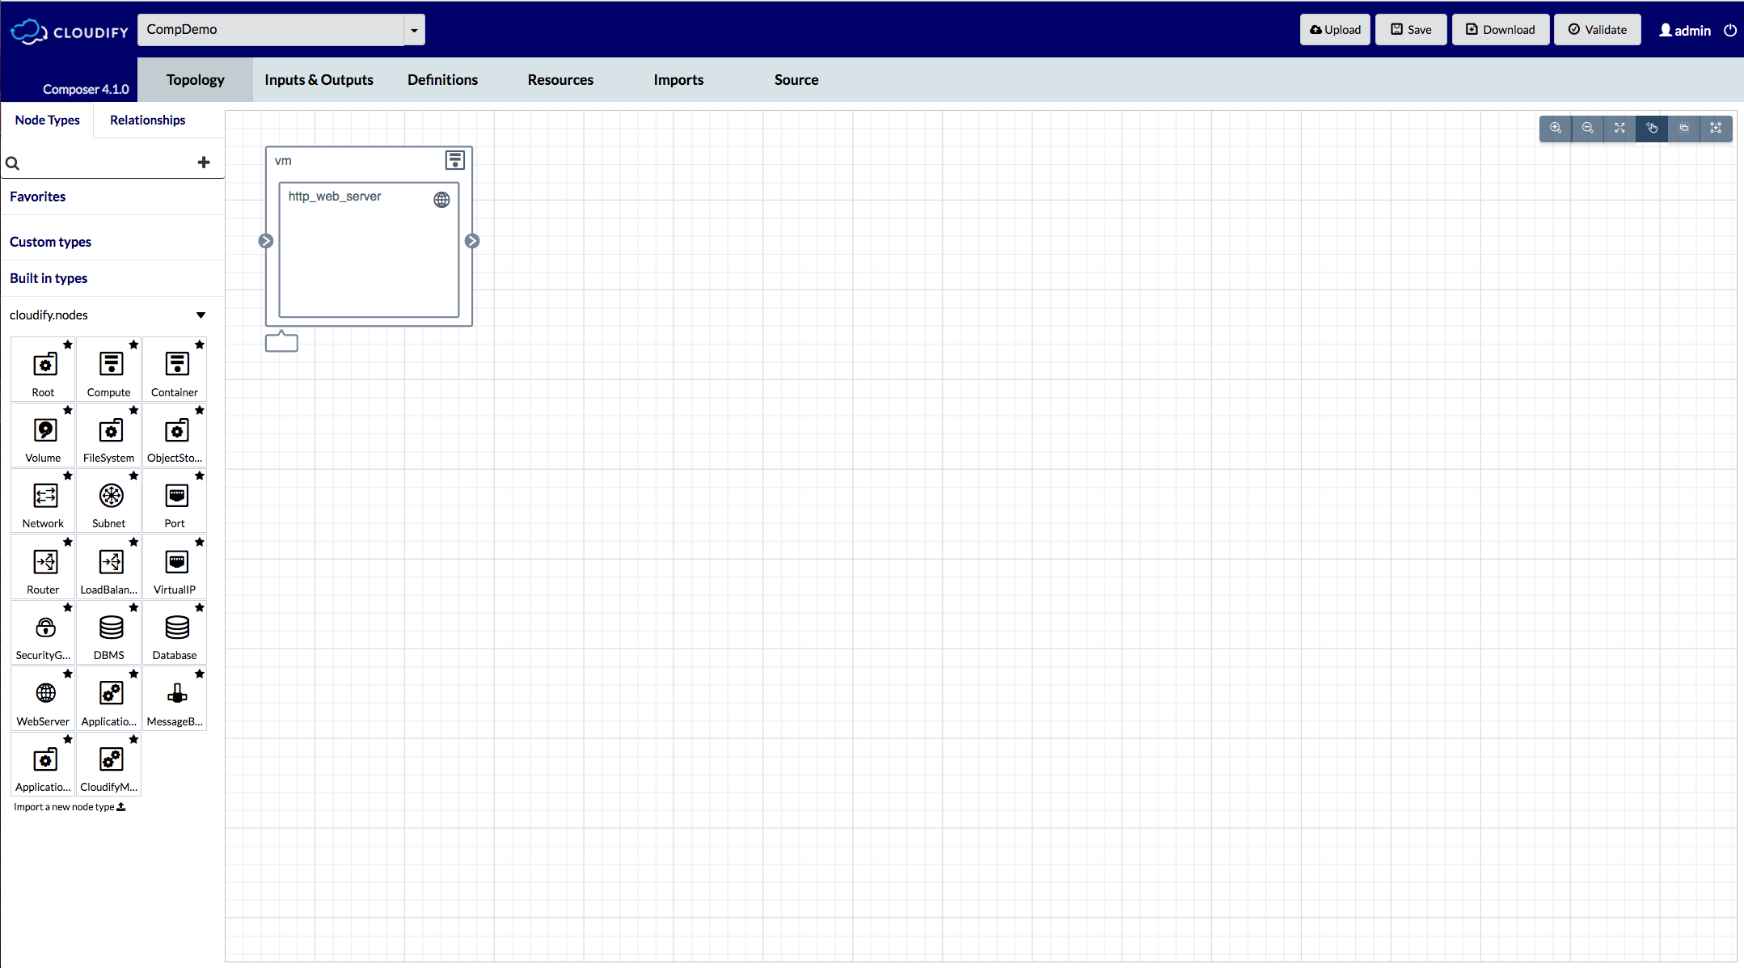Click Import a new node type link
The width and height of the screenshot is (1744, 968).
tap(70, 807)
